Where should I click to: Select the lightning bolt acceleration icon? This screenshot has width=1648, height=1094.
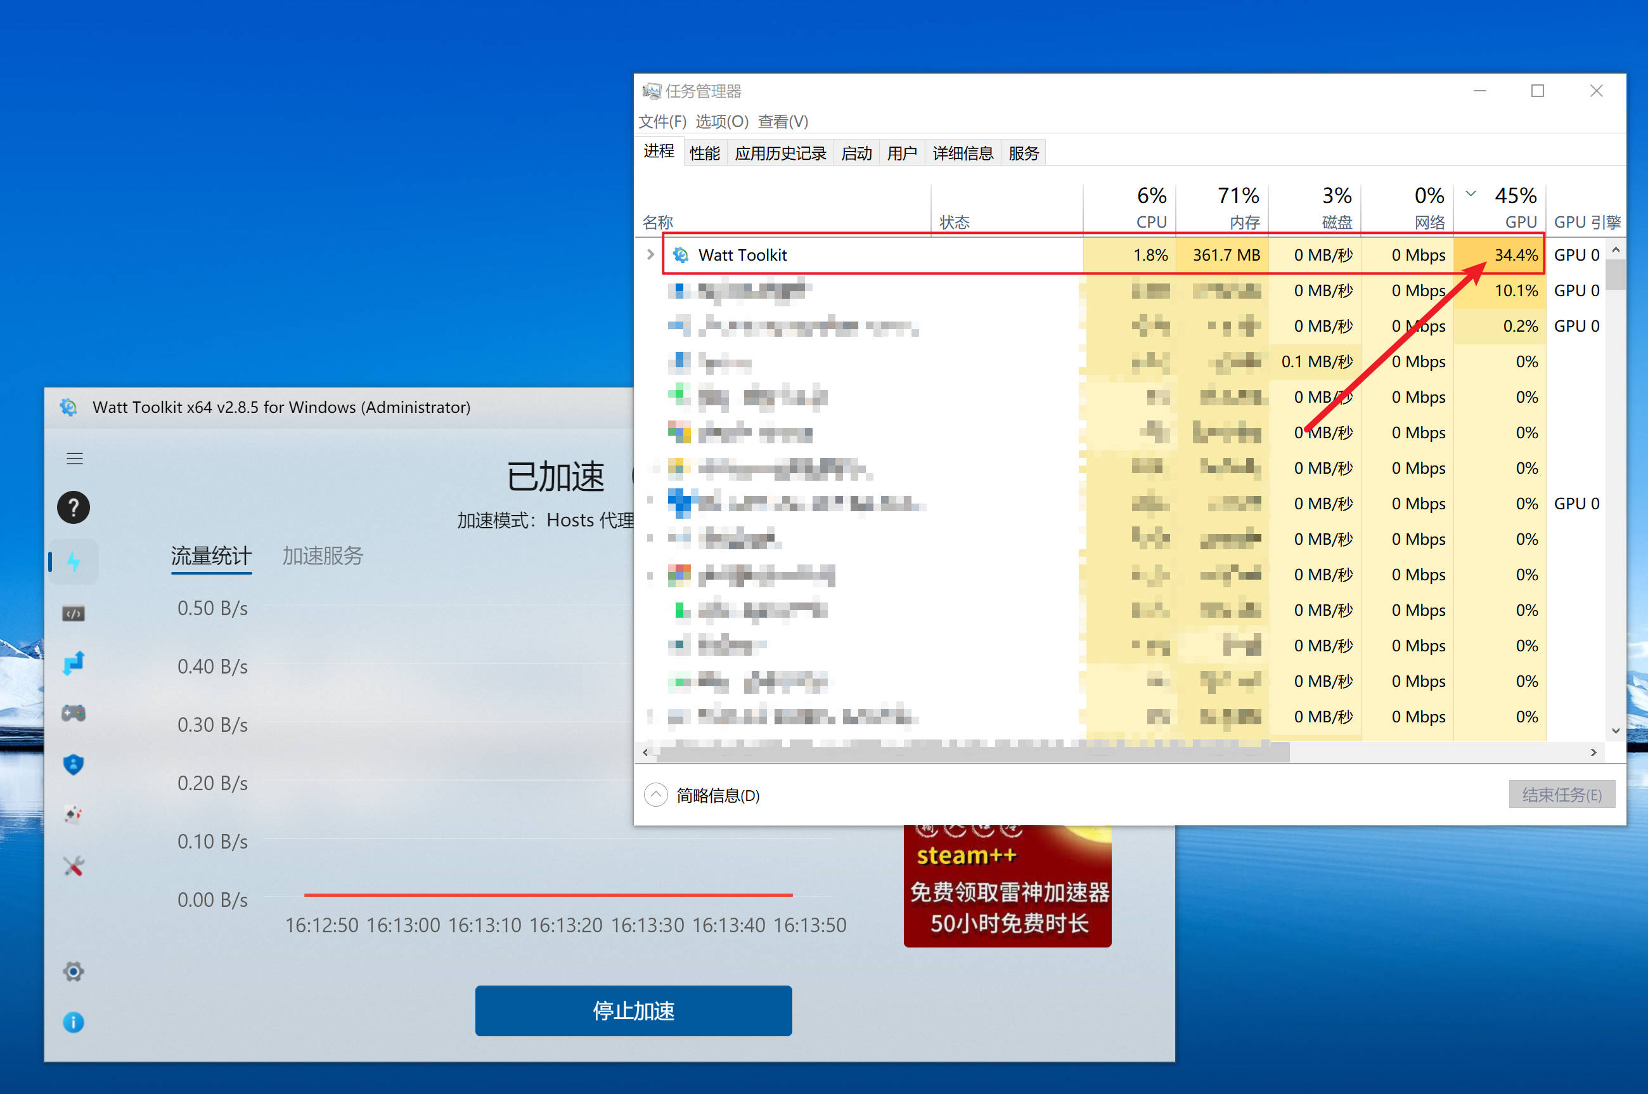(x=73, y=562)
